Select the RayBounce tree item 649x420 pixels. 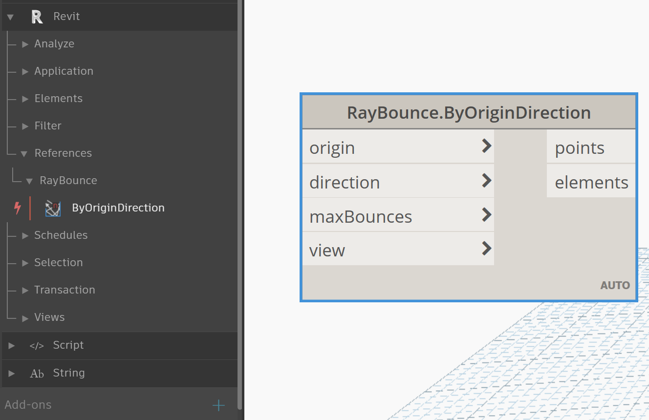tap(68, 180)
